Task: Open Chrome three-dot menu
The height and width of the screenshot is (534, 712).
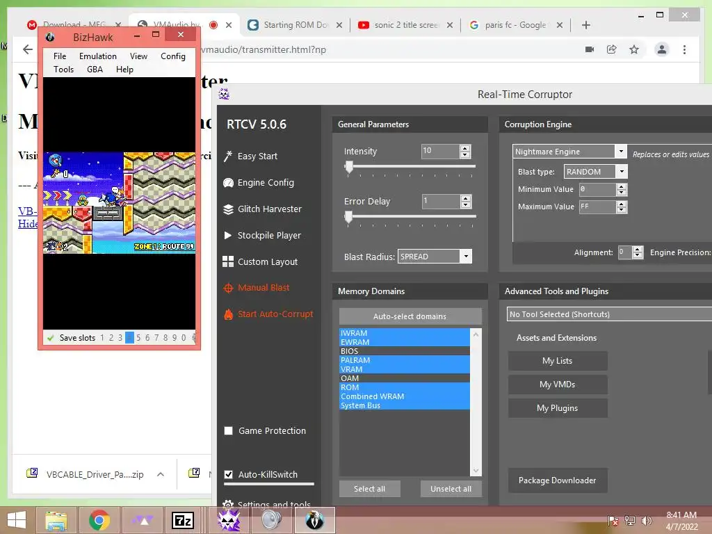Action: [x=684, y=49]
